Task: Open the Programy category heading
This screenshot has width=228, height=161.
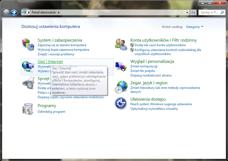Action: pos(47,106)
